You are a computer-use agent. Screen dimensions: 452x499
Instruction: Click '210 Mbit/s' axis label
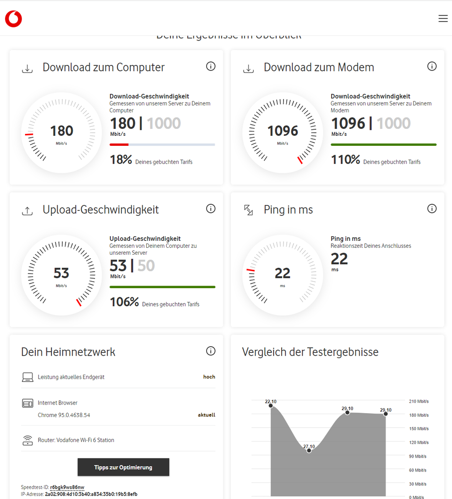(419, 401)
